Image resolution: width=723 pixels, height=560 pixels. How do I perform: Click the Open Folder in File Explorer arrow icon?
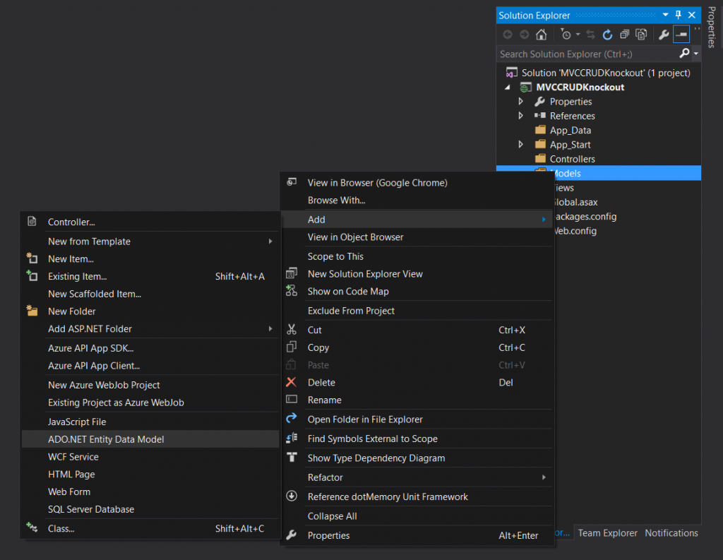pyautogui.click(x=292, y=418)
